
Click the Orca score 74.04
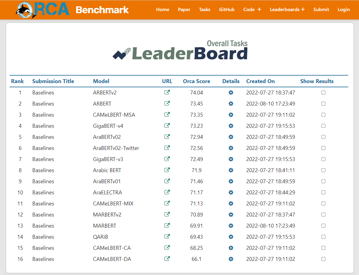(196, 93)
